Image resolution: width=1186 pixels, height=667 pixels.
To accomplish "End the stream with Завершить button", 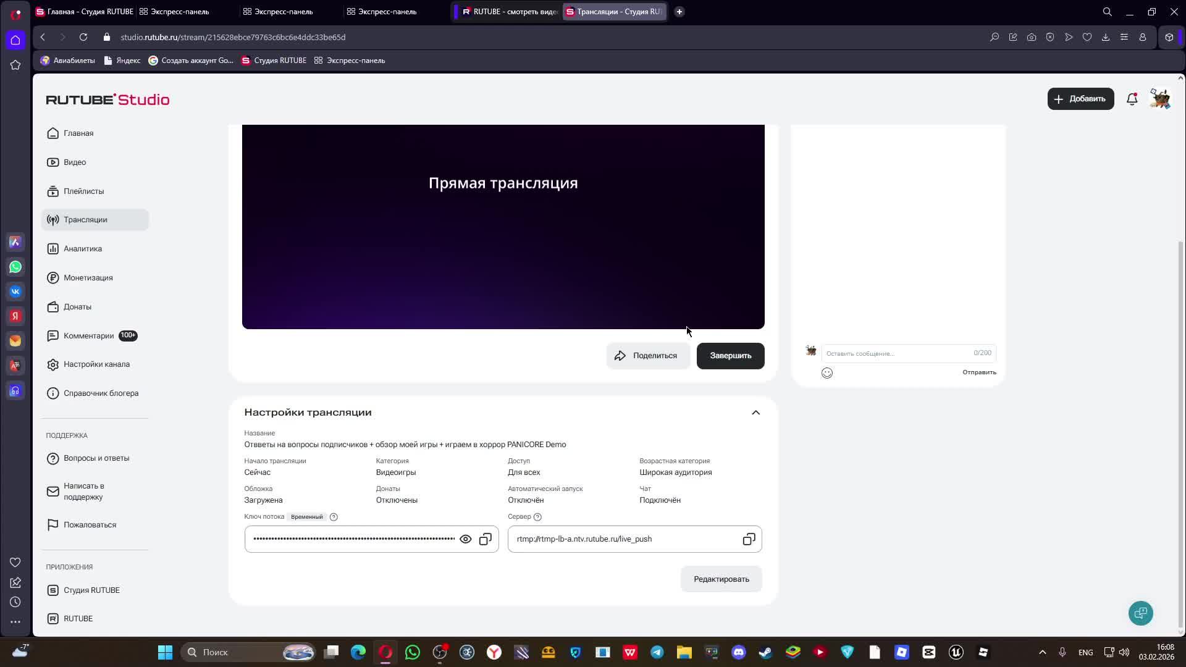I will (730, 356).
